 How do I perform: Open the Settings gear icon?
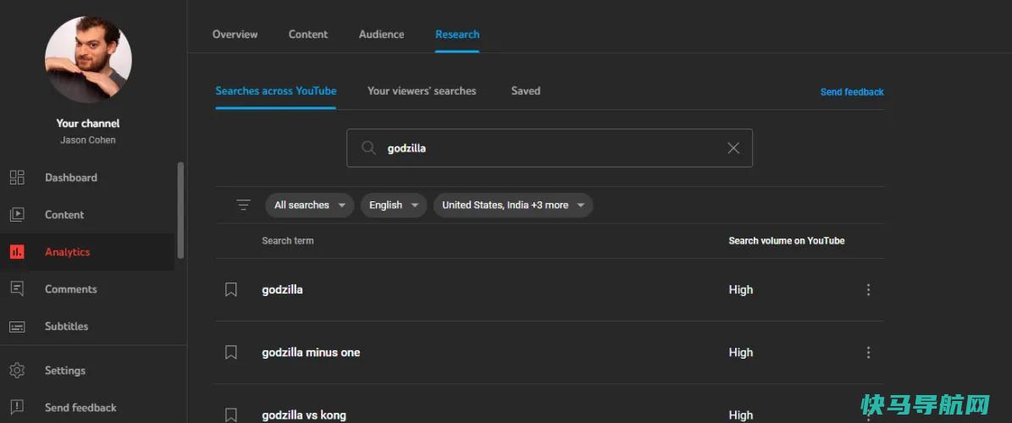coord(18,371)
